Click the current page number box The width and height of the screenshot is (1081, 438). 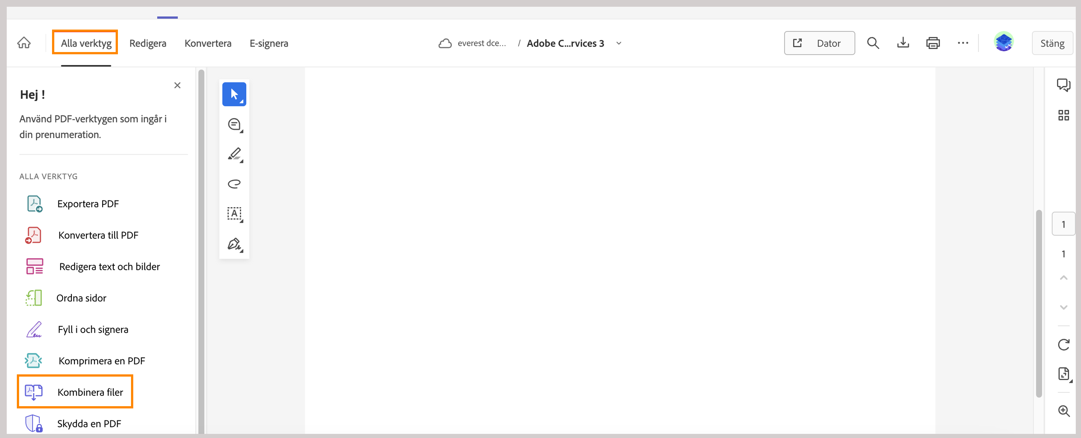pos(1063,224)
